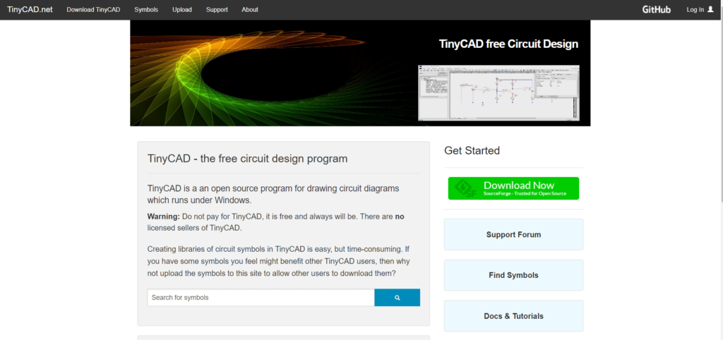Open the About page from navbar

[x=250, y=10]
